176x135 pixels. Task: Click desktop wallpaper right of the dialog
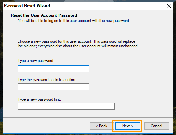175,69
